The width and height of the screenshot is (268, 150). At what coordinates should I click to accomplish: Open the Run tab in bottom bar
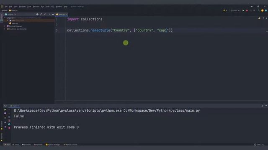coord(7,145)
